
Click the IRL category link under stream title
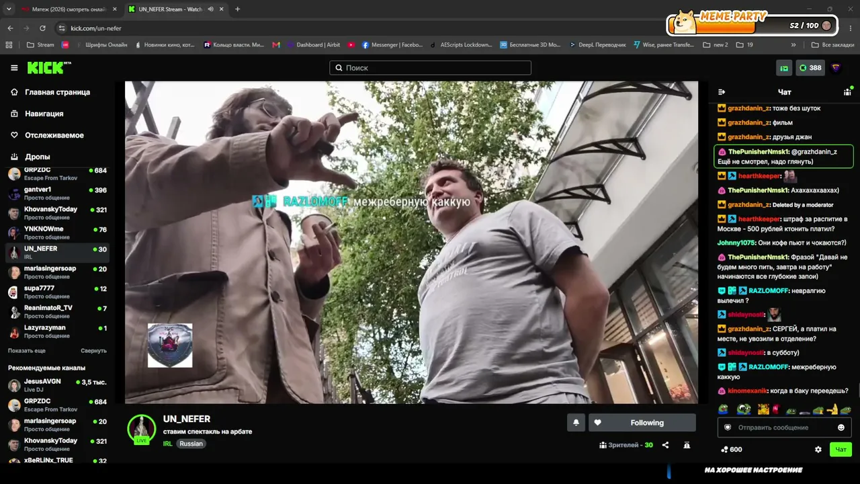(x=167, y=444)
